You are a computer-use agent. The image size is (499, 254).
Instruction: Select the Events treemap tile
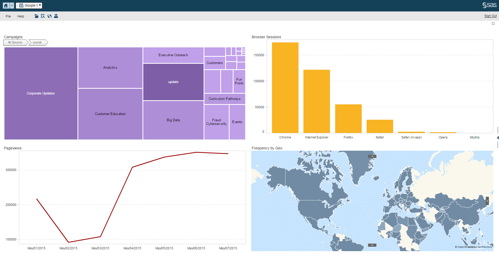pyautogui.click(x=237, y=122)
